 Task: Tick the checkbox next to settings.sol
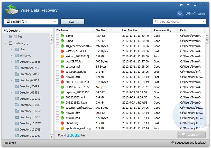58,67
